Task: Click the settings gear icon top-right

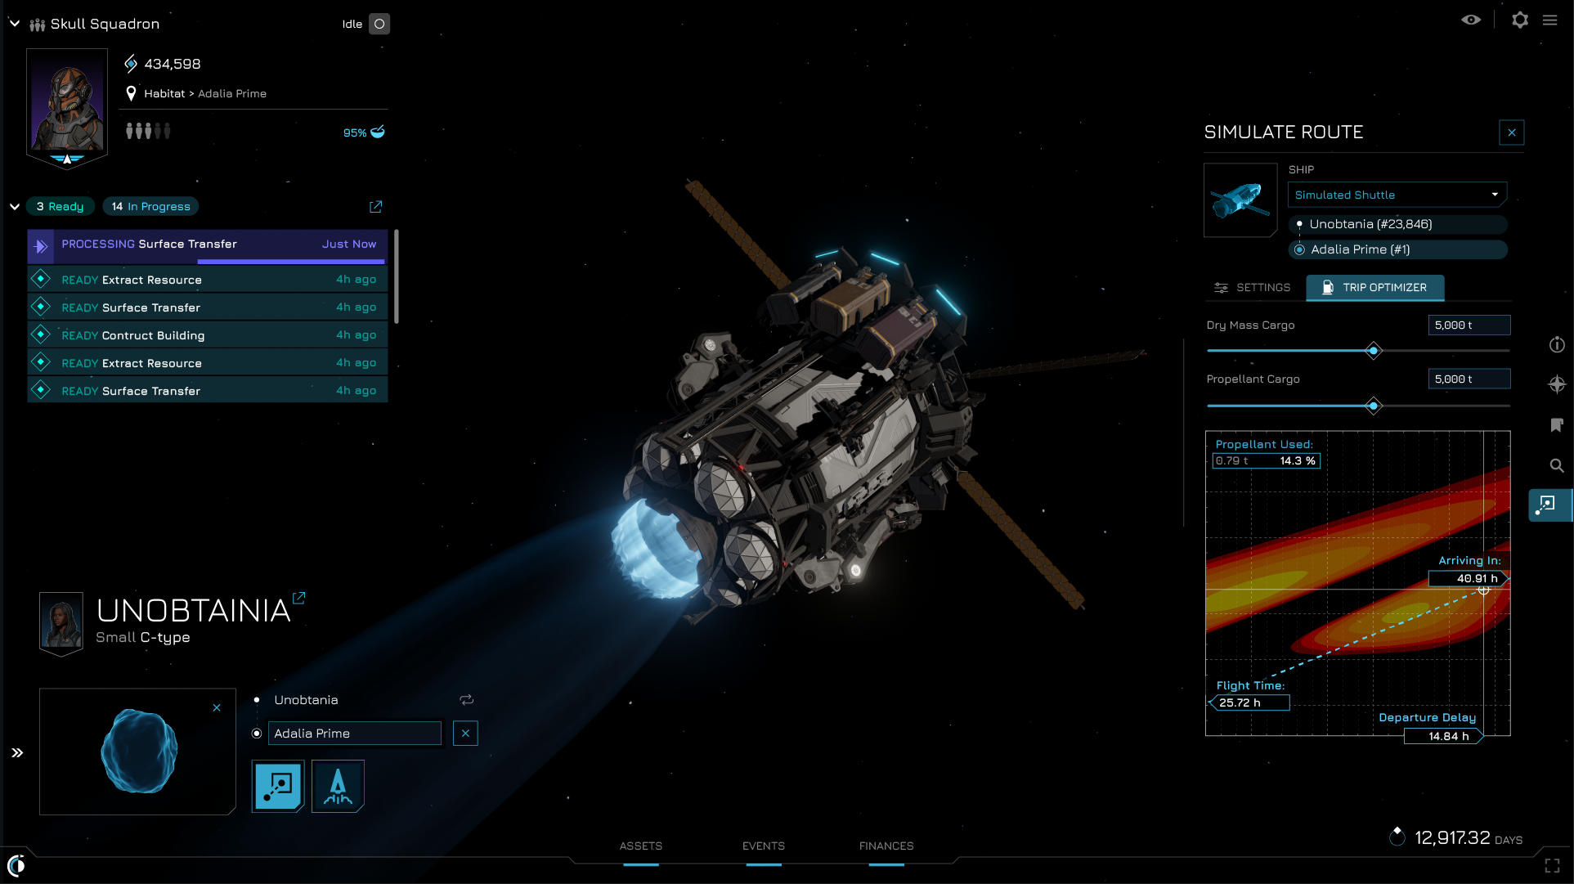Action: 1520,18
